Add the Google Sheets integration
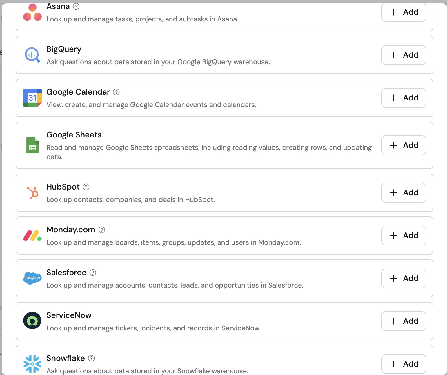The height and width of the screenshot is (375, 447). (404, 145)
